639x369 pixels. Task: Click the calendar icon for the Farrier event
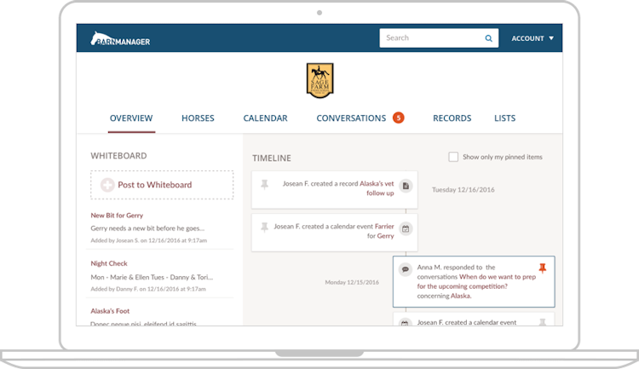[406, 228]
